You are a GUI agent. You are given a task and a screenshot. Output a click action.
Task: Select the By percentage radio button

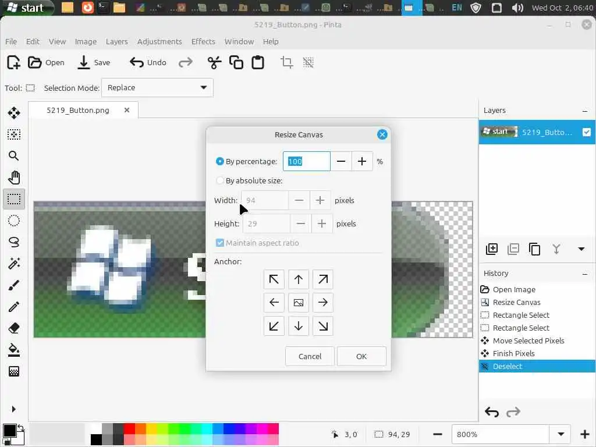[219, 162]
